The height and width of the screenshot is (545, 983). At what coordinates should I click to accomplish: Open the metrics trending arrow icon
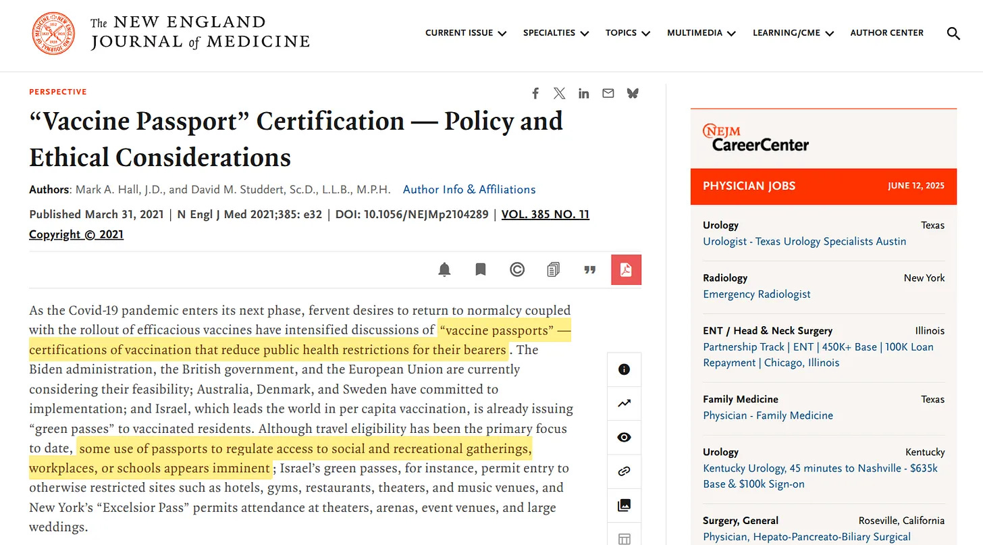point(625,403)
